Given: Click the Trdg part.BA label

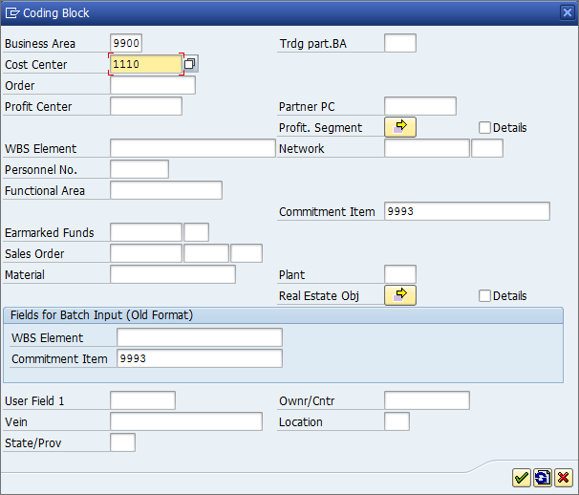Looking at the screenshot, I should (x=312, y=44).
